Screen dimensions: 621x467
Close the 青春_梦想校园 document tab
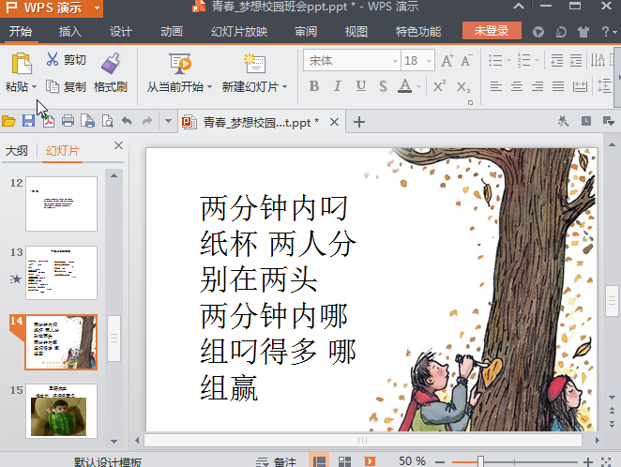(334, 122)
